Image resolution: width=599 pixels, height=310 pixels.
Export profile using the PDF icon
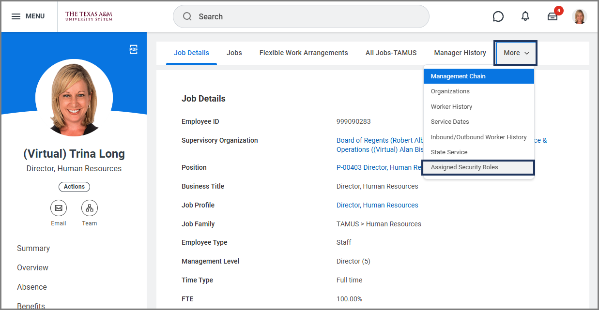134,49
